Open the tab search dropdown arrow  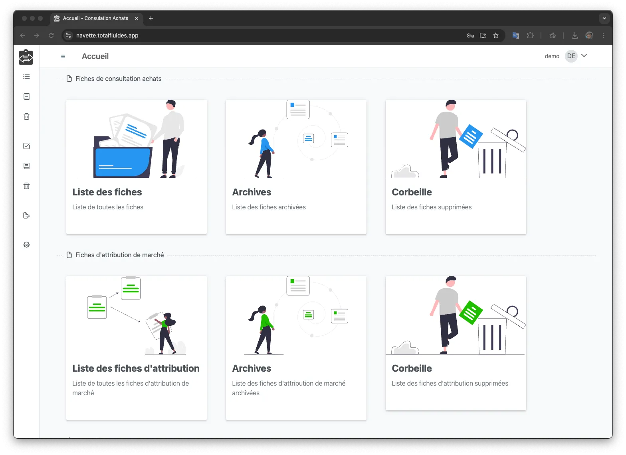604,18
